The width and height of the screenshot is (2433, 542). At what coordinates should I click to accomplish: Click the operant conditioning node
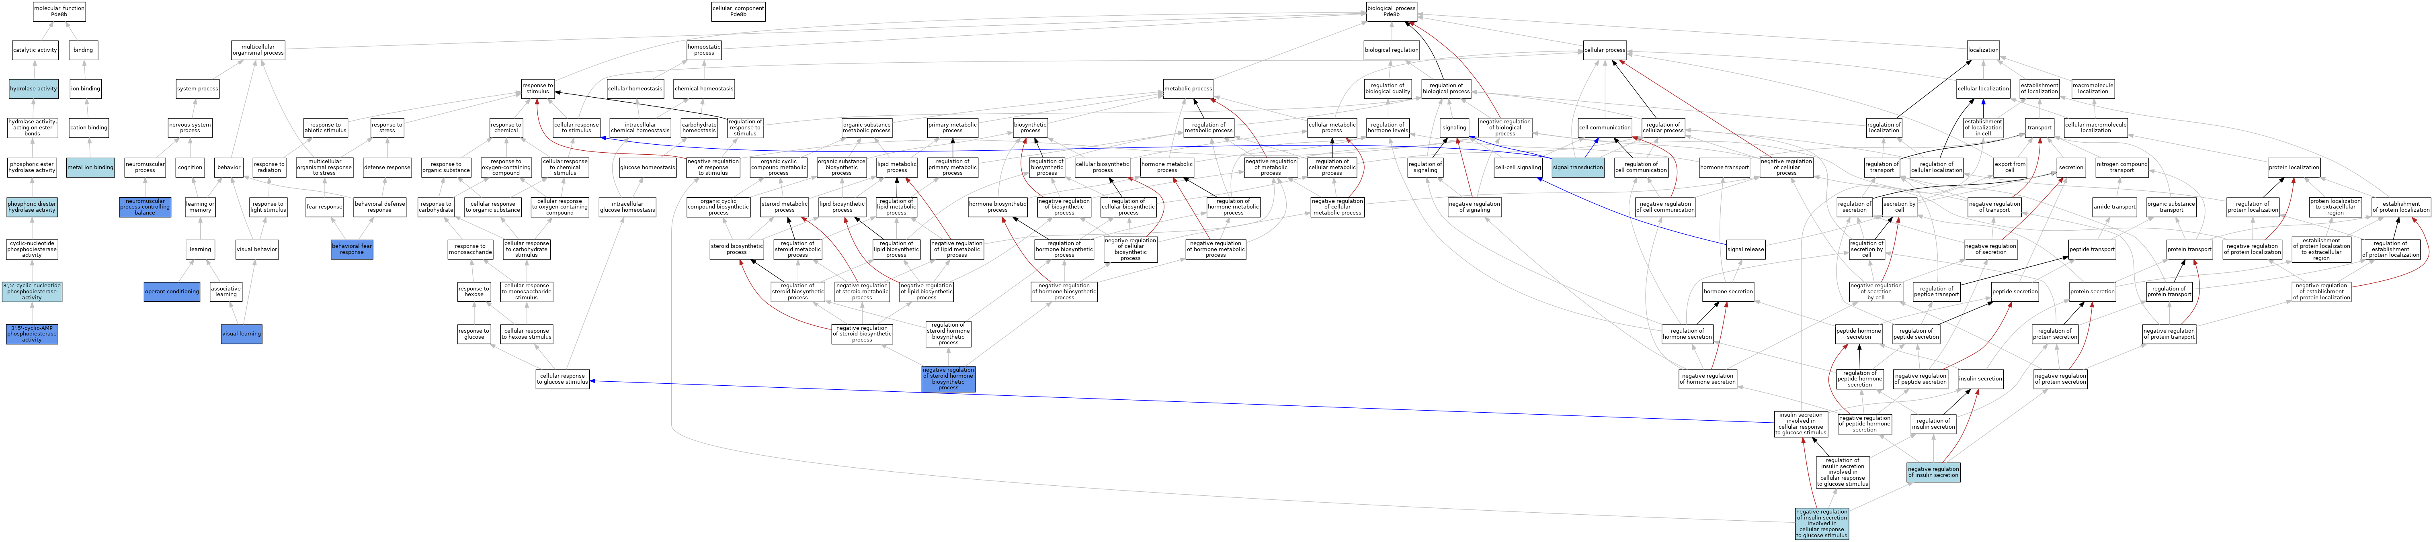(x=172, y=292)
